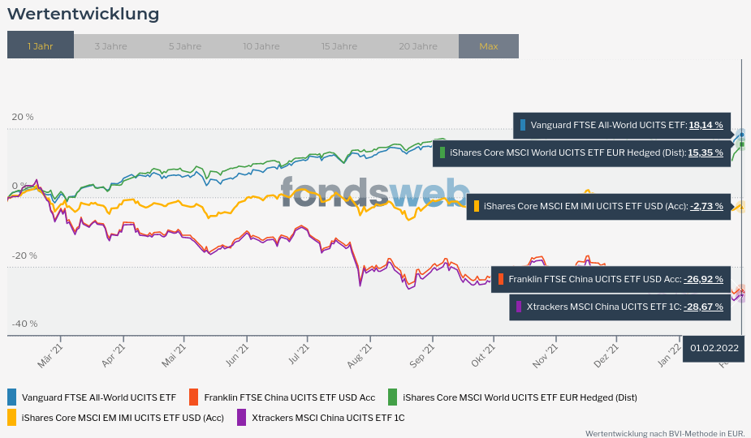This screenshot has width=751, height=438.
Task: Toggle Franklin FTSE China UCITS ETF series
Action: (x=289, y=397)
